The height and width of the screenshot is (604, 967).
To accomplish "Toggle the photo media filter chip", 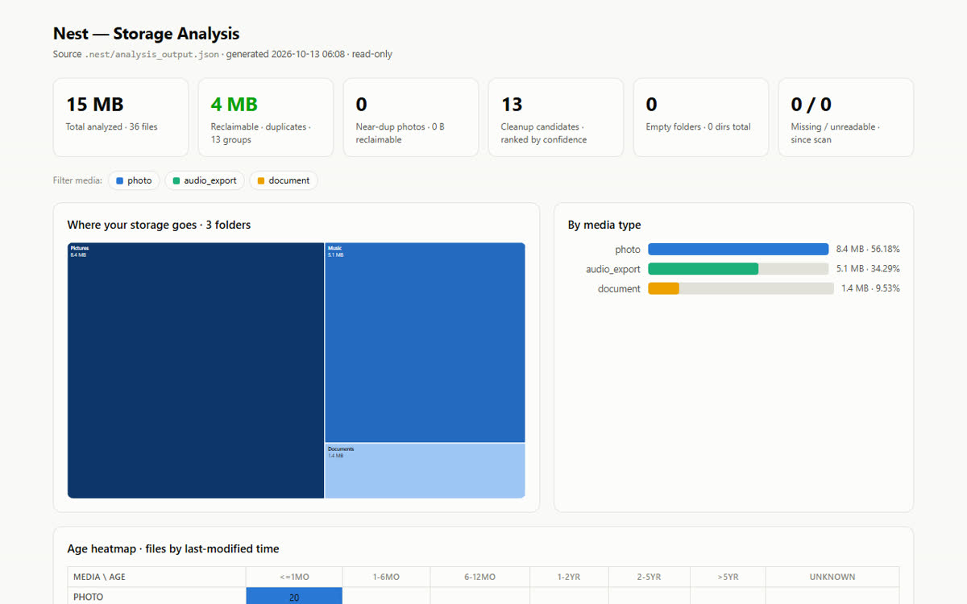I will pos(134,180).
